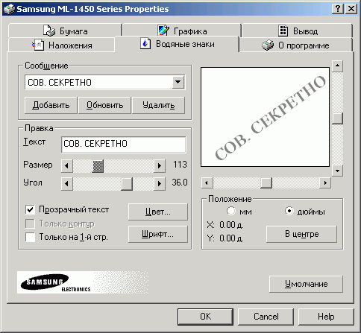
Task: Open the О программе tab
Action: tap(295, 45)
